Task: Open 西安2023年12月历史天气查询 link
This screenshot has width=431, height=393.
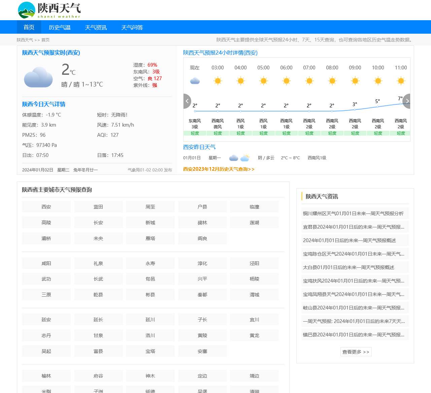Action: tap(219, 169)
